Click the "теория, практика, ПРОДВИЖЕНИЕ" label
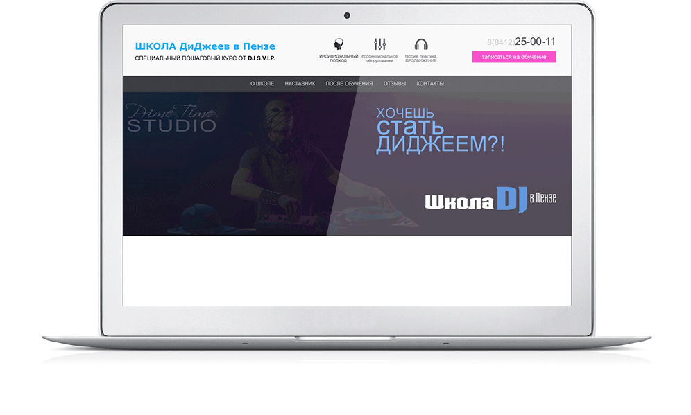This screenshot has width=691, height=415. (420, 58)
